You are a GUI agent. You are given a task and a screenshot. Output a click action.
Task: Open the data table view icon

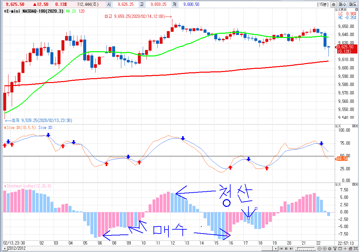tap(340, 249)
